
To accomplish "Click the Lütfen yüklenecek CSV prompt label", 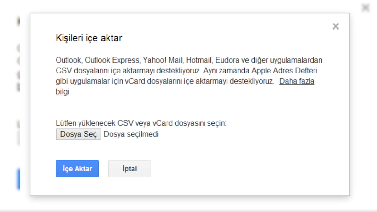I will pyautogui.click(x=141, y=123).
